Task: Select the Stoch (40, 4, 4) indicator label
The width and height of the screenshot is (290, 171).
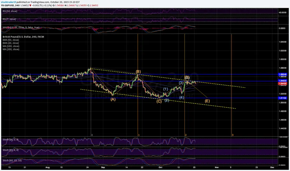Action: click(10, 150)
